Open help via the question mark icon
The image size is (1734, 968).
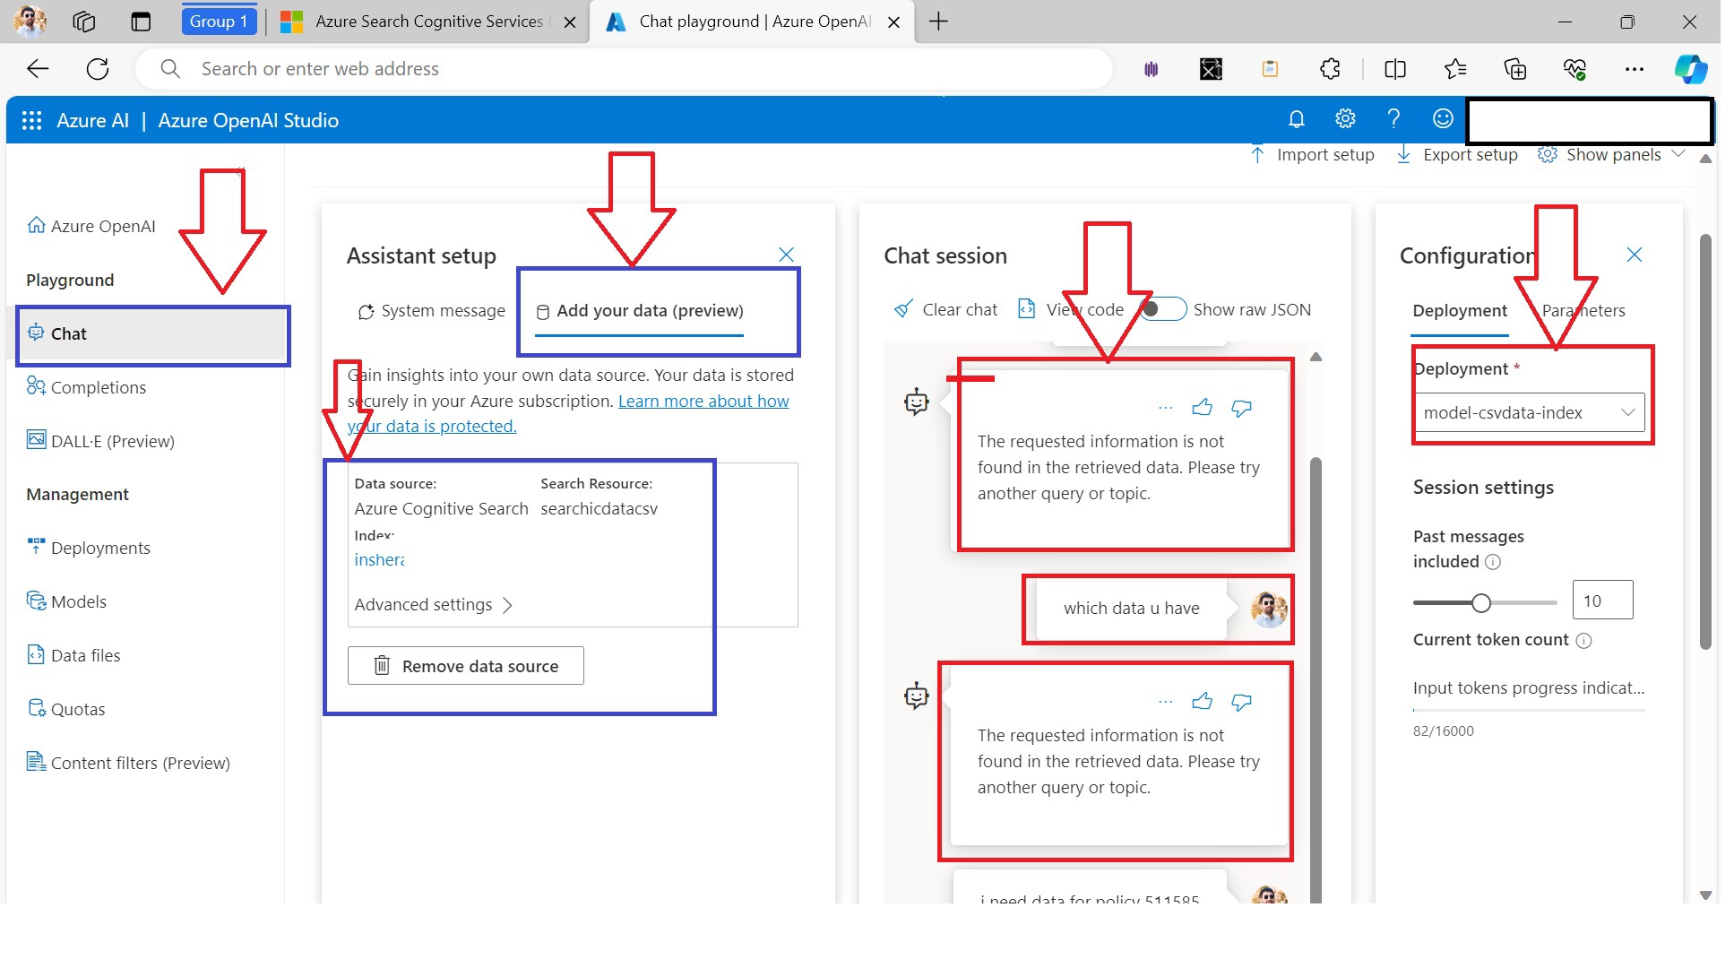pyautogui.click(x=1394, y=118)
